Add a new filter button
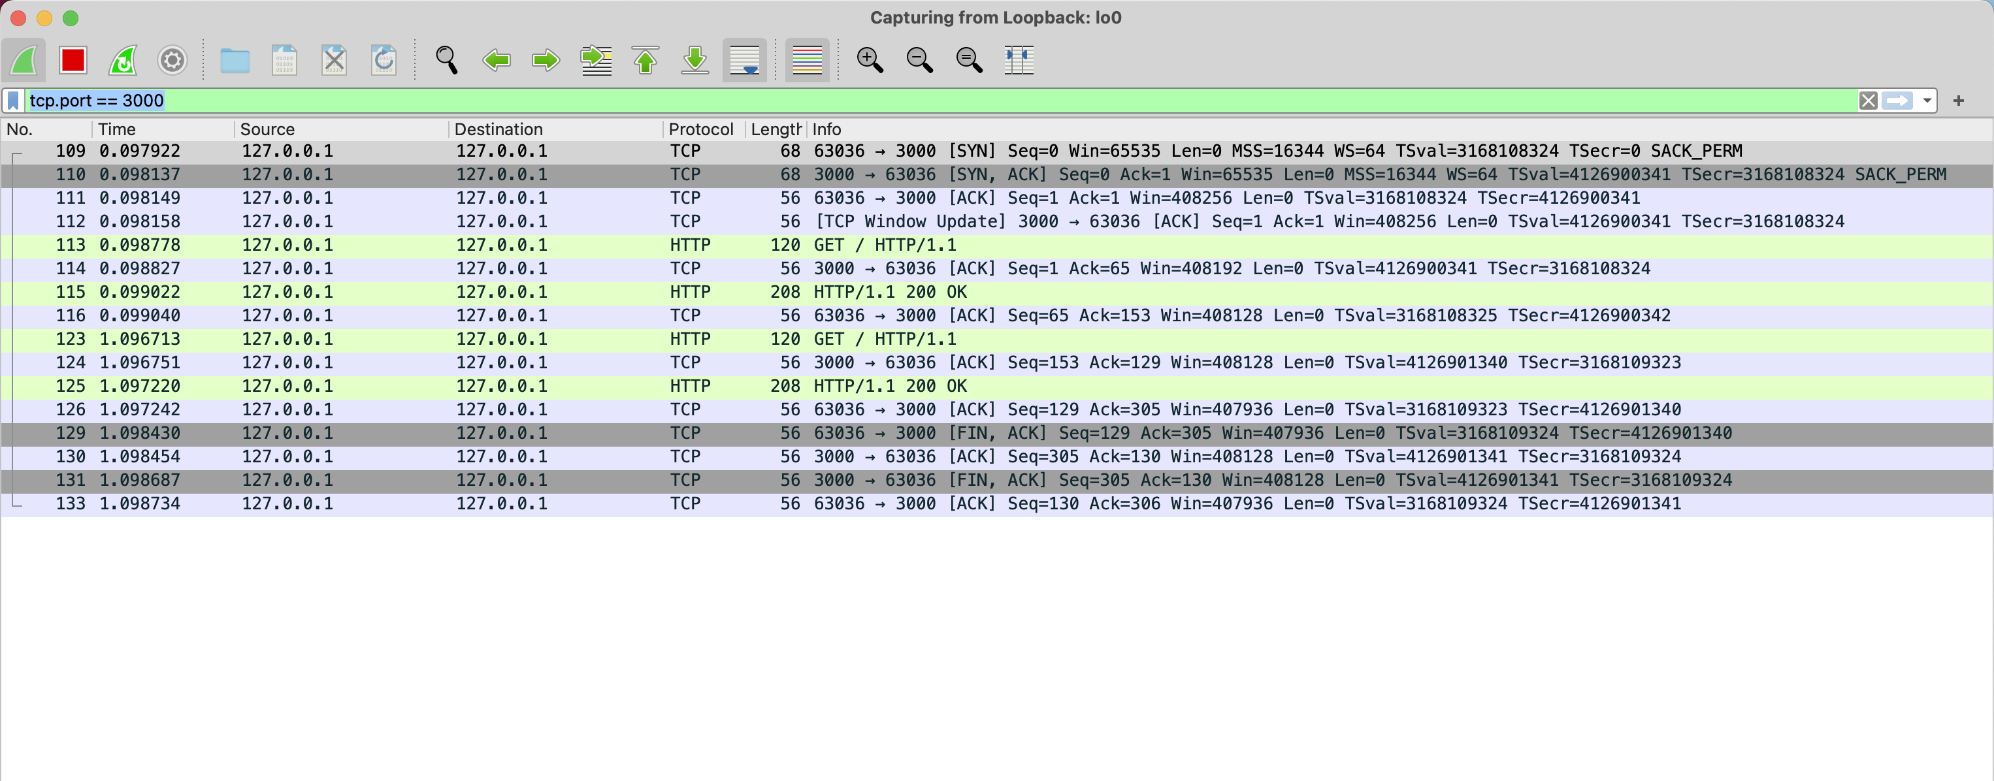This screenshot has width=1994, height=781. coord(1959,101)
